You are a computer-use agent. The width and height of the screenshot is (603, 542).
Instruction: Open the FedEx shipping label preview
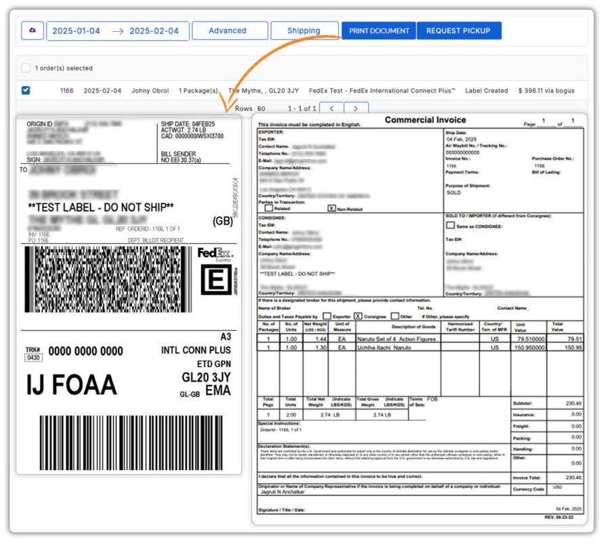(x=129, y=294)
